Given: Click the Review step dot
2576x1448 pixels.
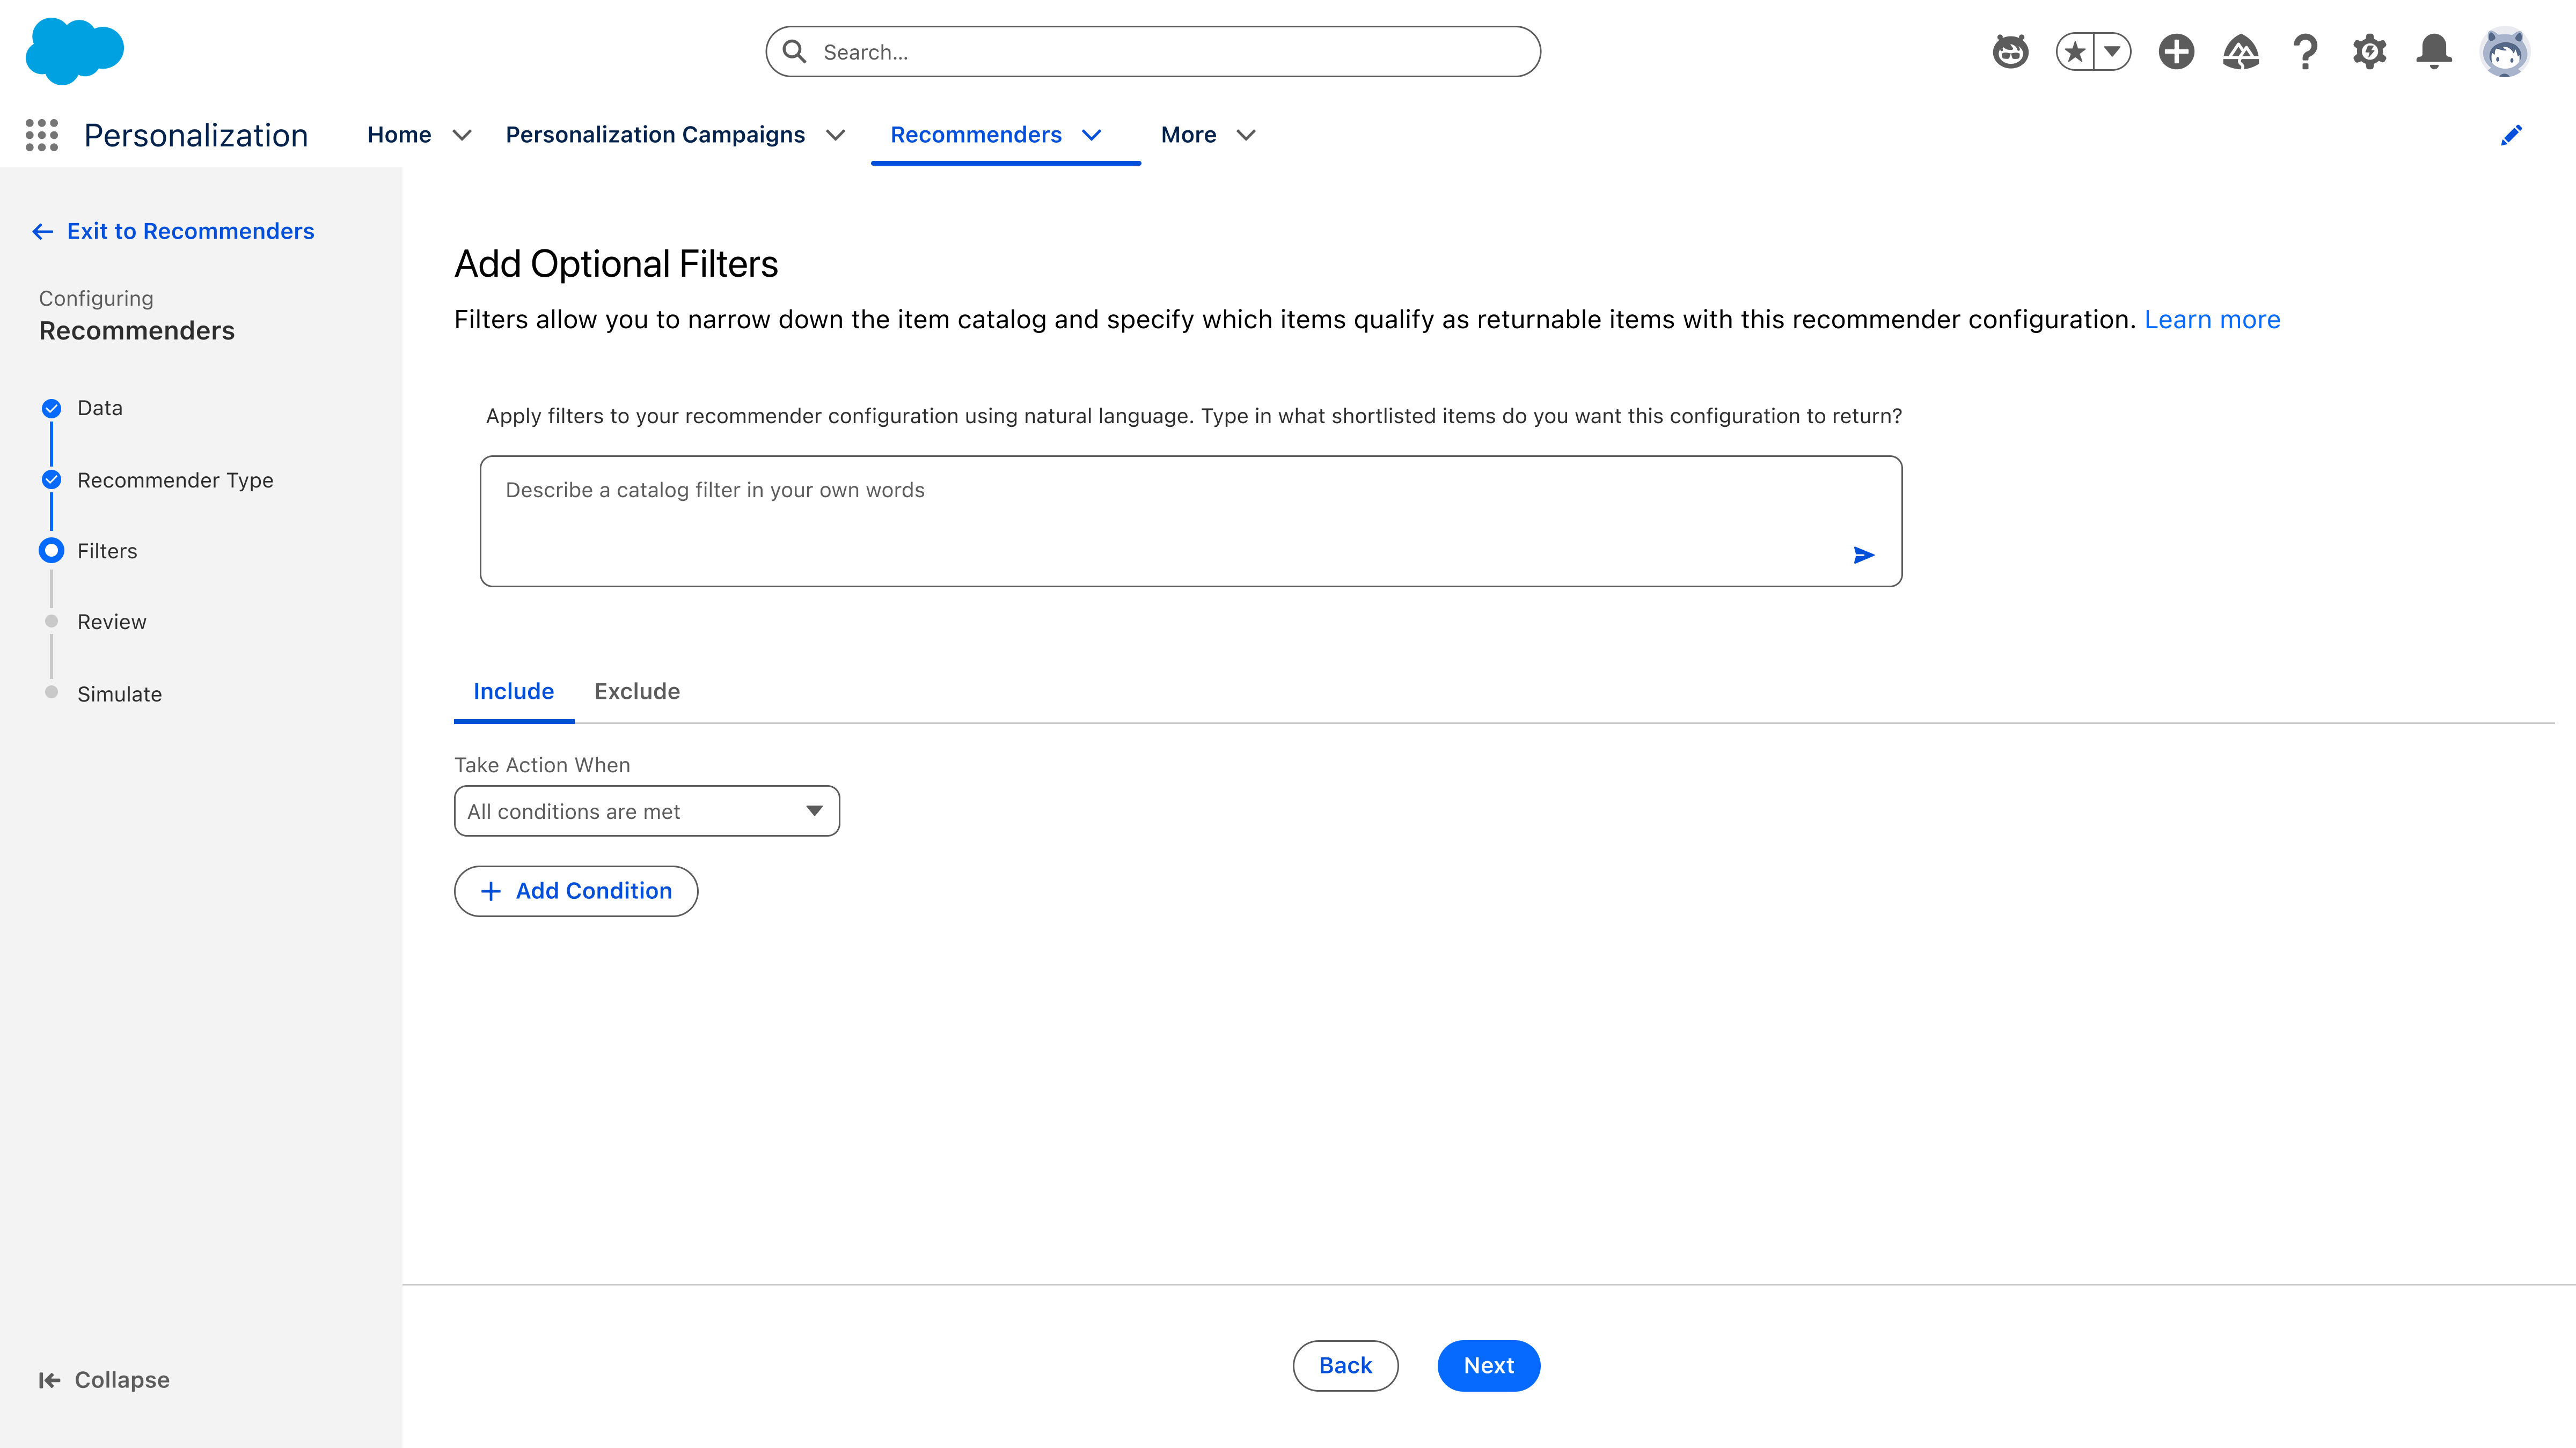Looking at the screenshot, I should (x=51, y=622).
